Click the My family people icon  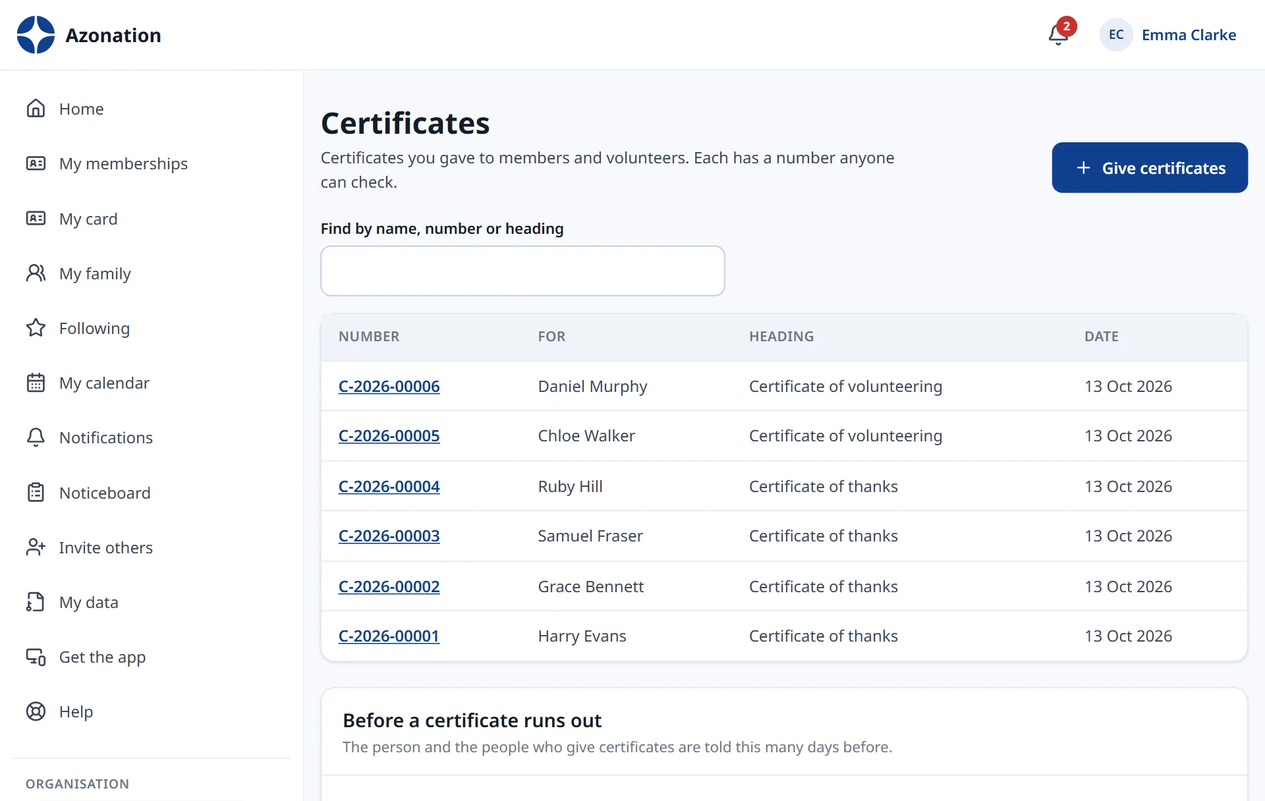tap(36, 273)
